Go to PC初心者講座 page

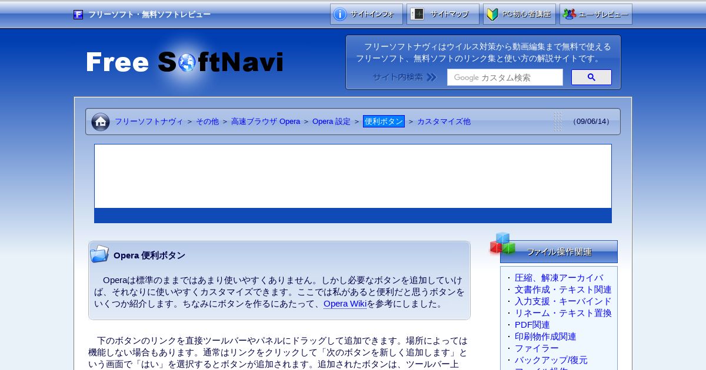(x=519, y=14)
